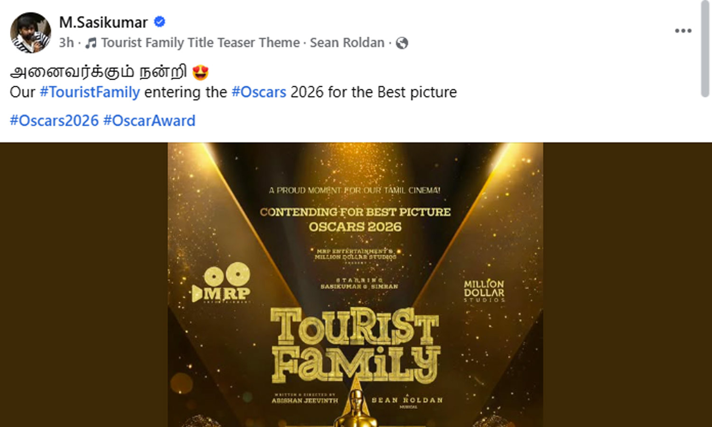Open the #Oscars2026 hashtag
Image resolution: width=712 pixels, height=427 pixels.
tap(54, 121)
